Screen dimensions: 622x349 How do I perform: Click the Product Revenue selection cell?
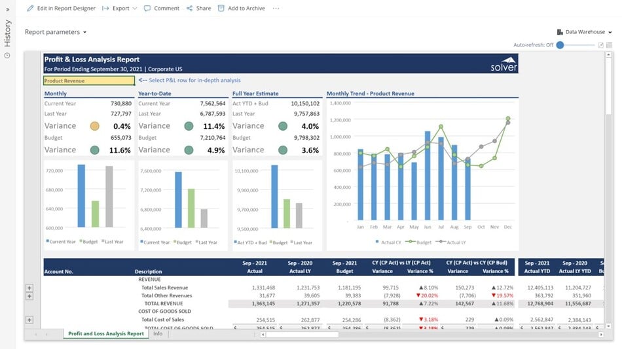[x=88, y=81]
